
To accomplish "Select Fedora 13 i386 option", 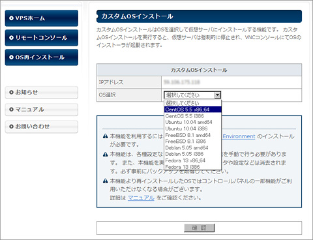I will (193, 167).
